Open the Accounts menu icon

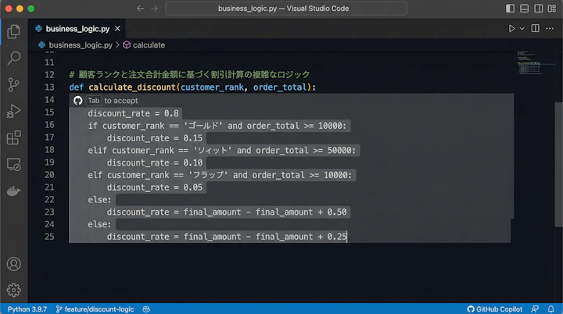13,264
